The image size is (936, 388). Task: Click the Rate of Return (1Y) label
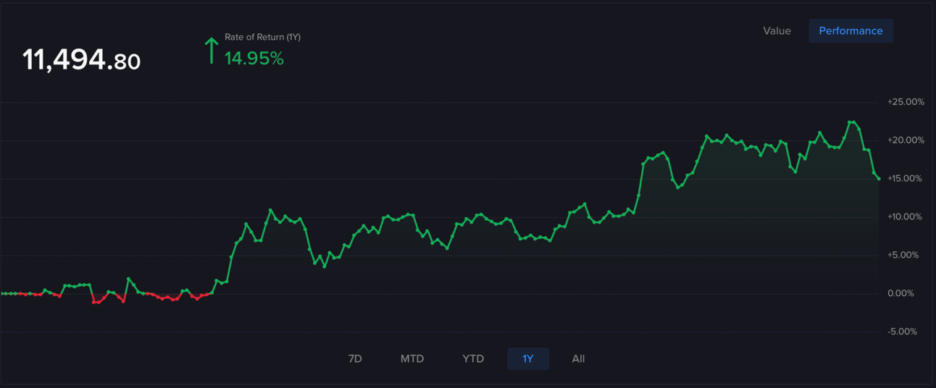tap(262, 37)
